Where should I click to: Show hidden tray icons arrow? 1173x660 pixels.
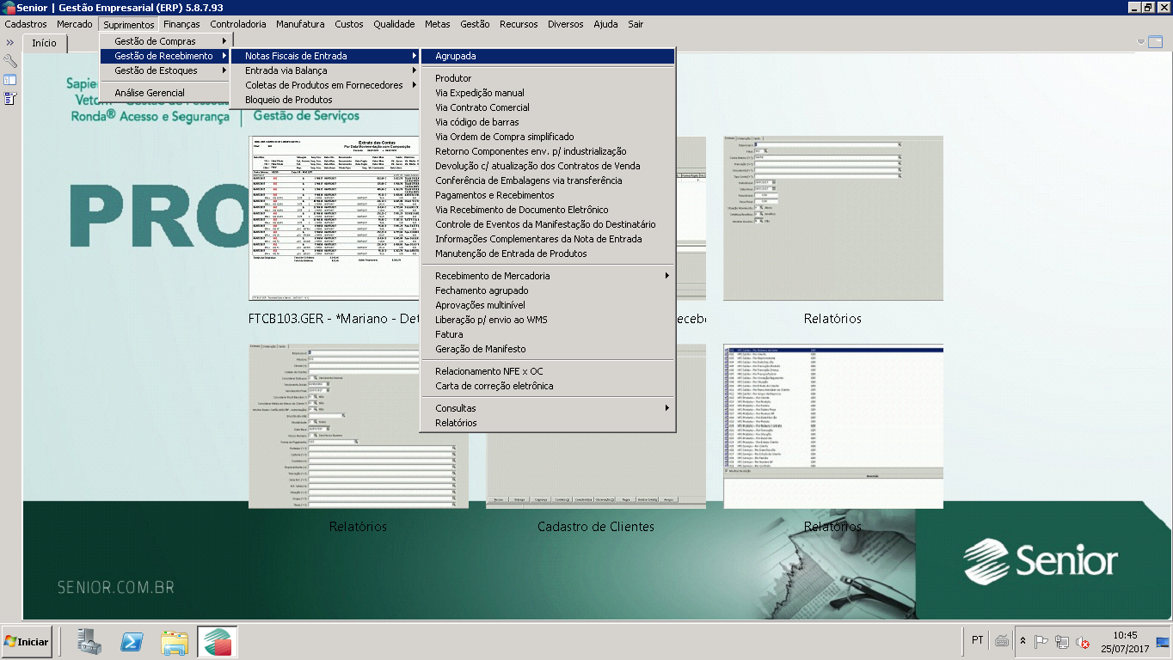[x=1023, y=641]
